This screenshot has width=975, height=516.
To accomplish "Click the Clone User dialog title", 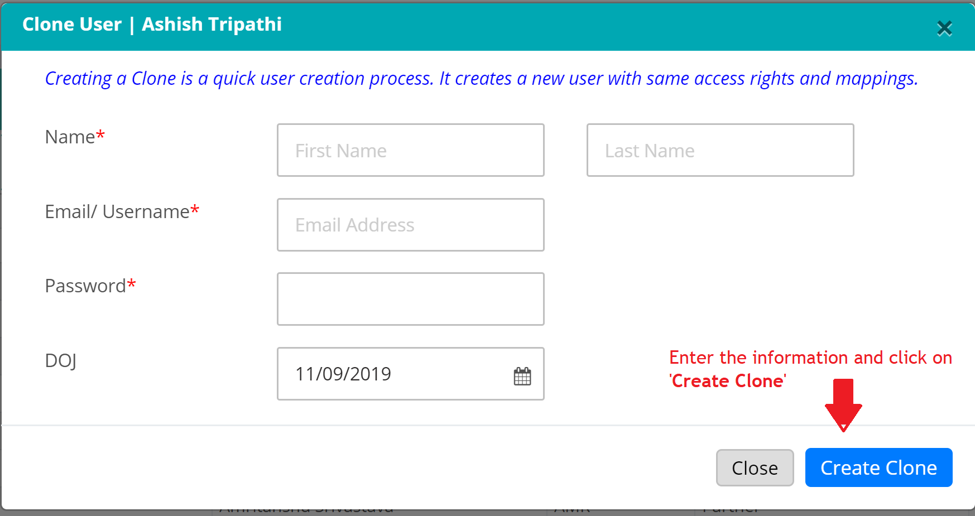I will (x=152, y=25).
